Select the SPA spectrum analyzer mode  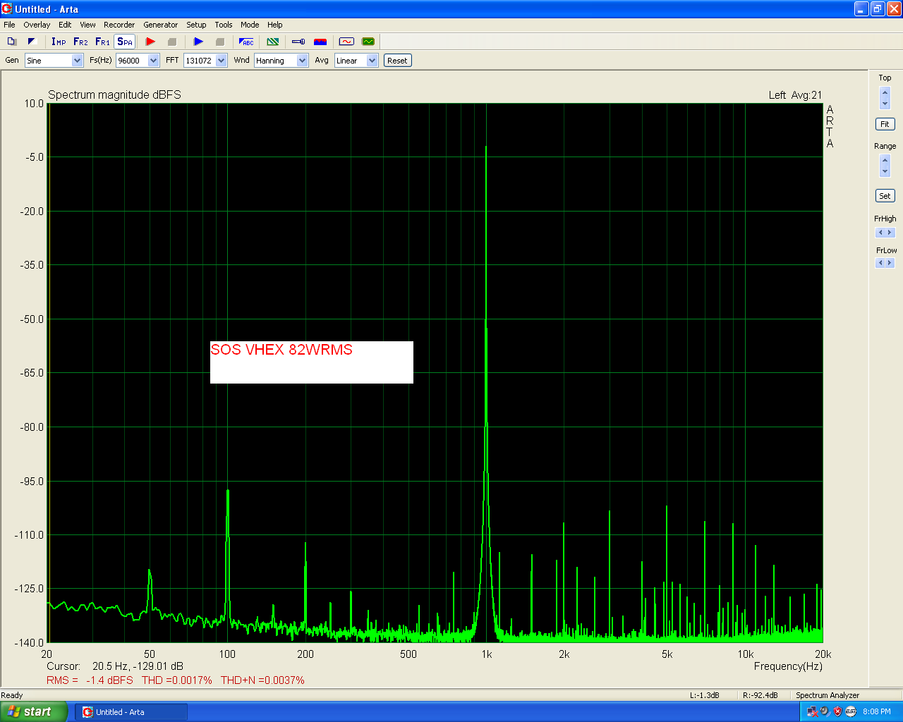[125, 42]
